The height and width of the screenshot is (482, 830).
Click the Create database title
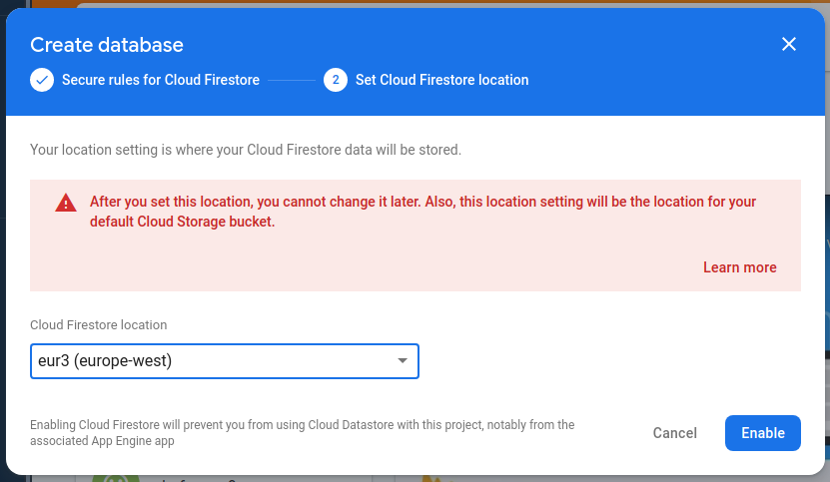(x=107, y=45)
